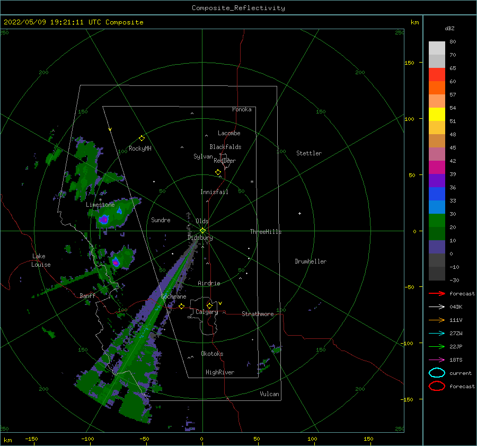
Task: Click the Lacombe city label
Action: click(229, 133)
